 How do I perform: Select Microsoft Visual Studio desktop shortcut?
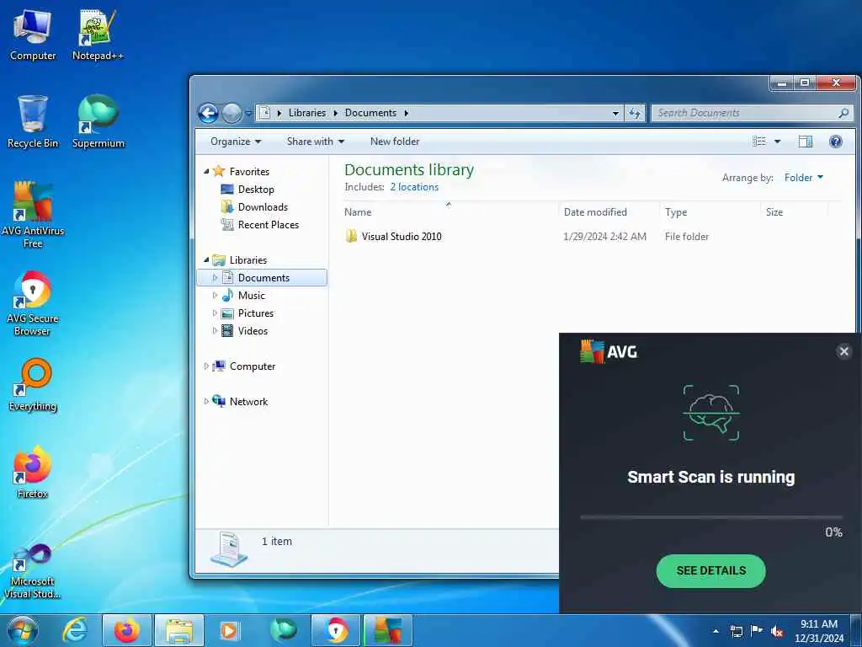point(33,571)
